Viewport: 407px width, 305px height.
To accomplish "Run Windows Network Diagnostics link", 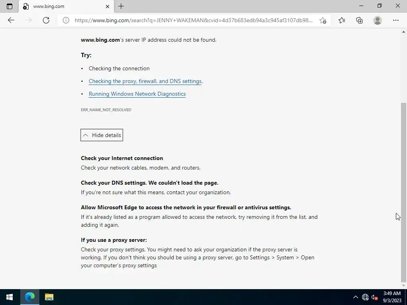I will (137, 94).
